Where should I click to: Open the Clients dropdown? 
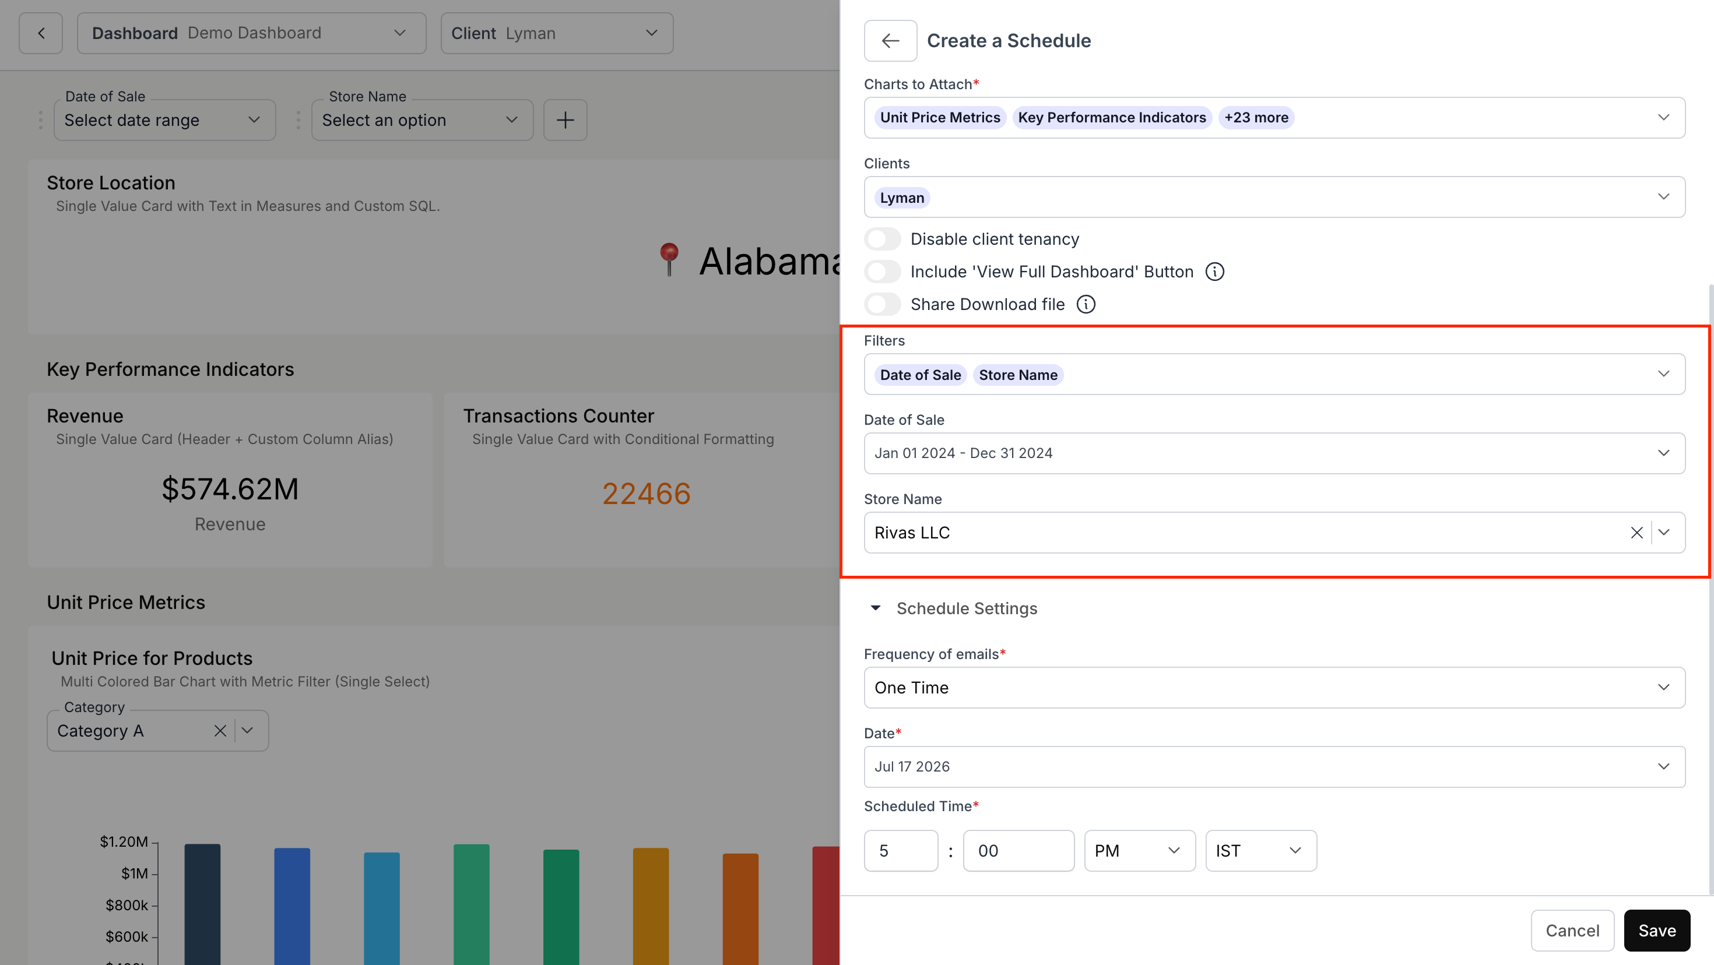point(1274,197)
